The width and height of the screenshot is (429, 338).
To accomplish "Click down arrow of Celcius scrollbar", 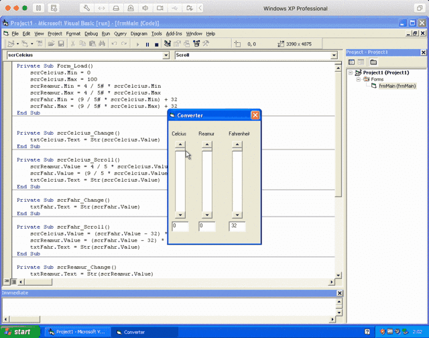I will pos(180,215).
